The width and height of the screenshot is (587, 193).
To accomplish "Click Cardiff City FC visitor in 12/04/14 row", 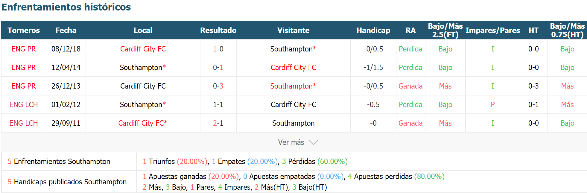I will click(293, 67).
